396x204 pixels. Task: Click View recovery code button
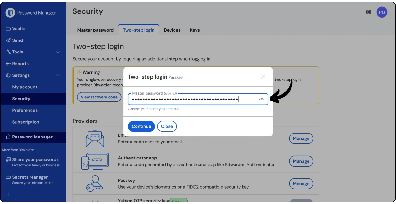click(x=99, y=97)
